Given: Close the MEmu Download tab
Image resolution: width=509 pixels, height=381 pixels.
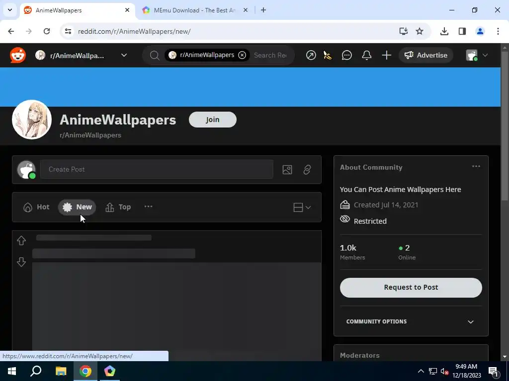Looking at the screenshot, I should pyautogui.click(x=246, y=10).
